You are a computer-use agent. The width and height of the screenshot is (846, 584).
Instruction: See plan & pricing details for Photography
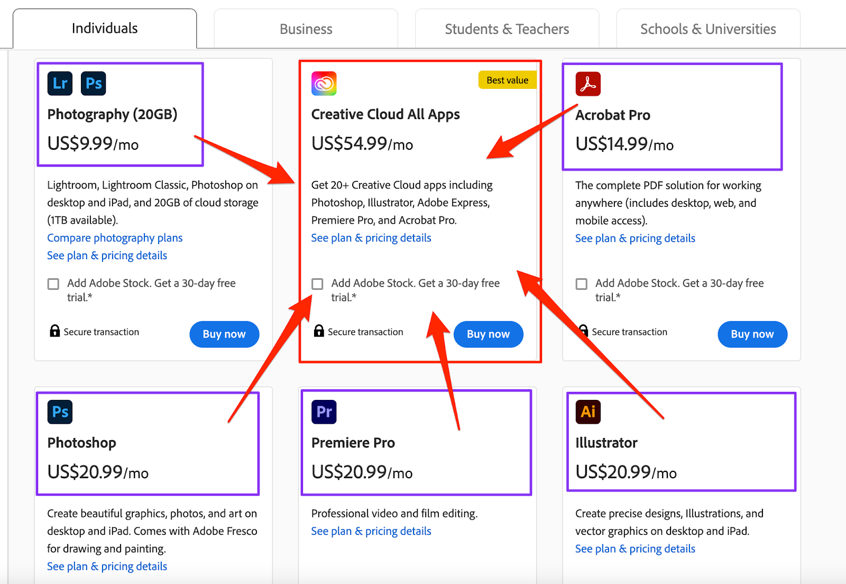click(107, 255)
